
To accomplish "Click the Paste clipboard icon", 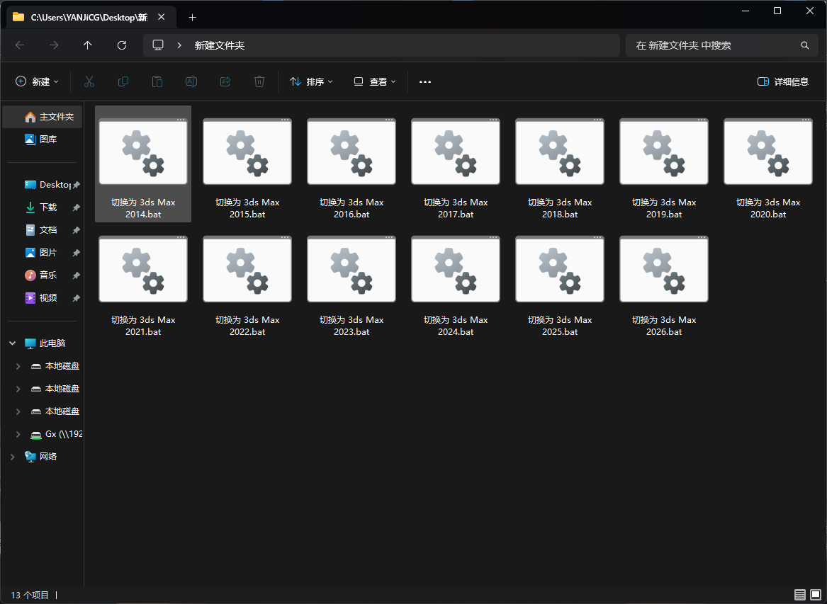I will click(x=157, y=82).
